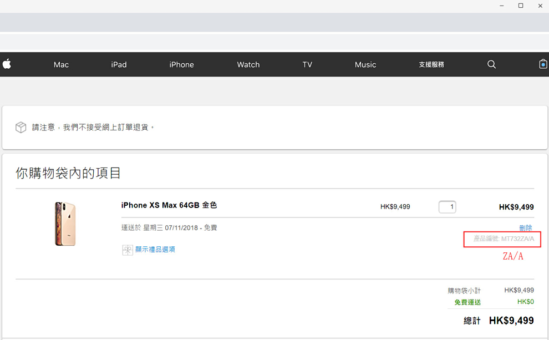Click the grand total HK$9,499 beside 總計
This screenshot has width=549, height=340.
(511, 321)
